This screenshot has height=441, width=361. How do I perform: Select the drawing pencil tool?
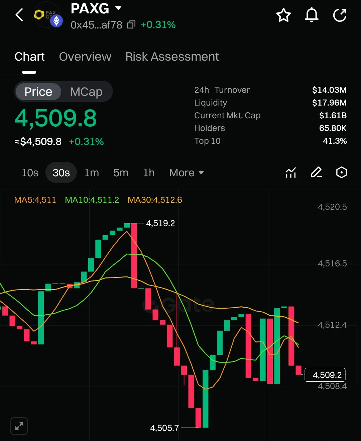[316, 172]
